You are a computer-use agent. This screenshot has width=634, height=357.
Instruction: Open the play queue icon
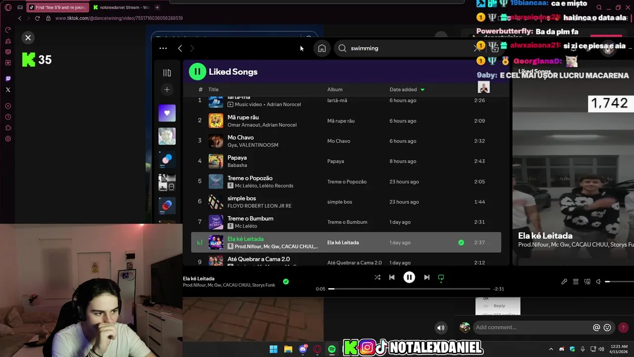576,282
